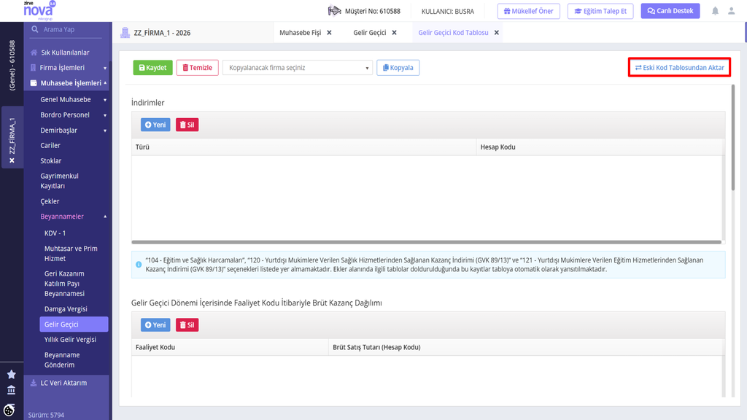The width and height of the screenshot is (747, 420).
Task: Click the favorites star icon in left rail
Action: [12, 374]
